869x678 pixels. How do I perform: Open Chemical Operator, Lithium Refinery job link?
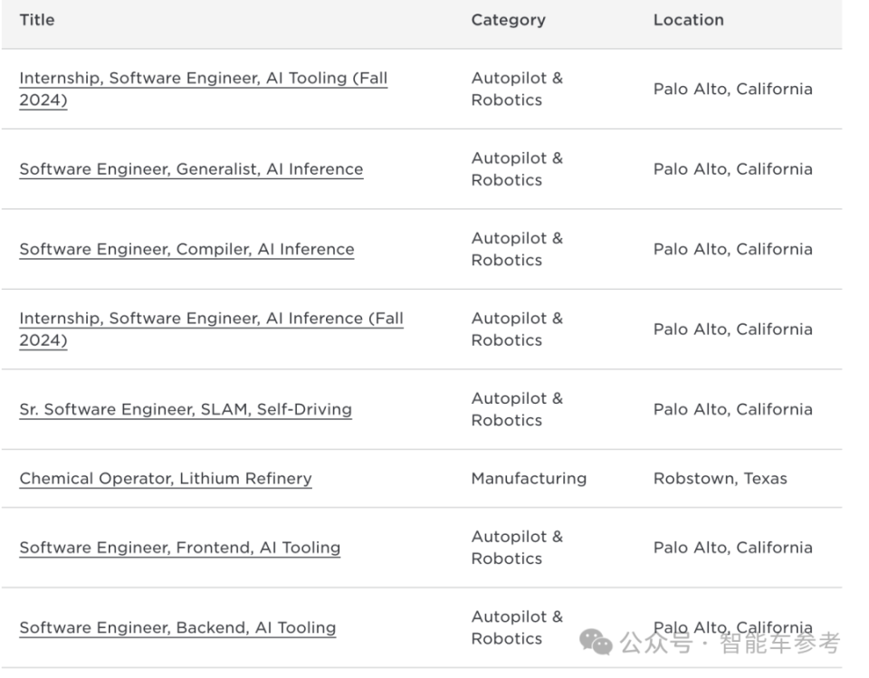pyautogui.click(x=166, y=478)
